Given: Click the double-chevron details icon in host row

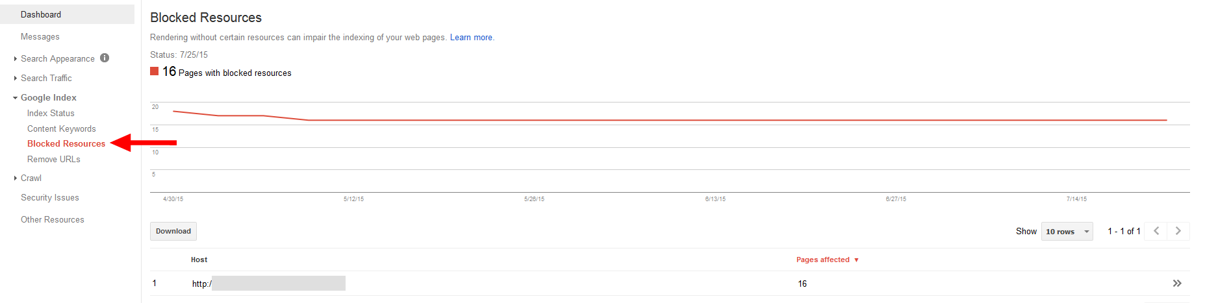Looking at the screenshot, I should tap(1176, 284).
